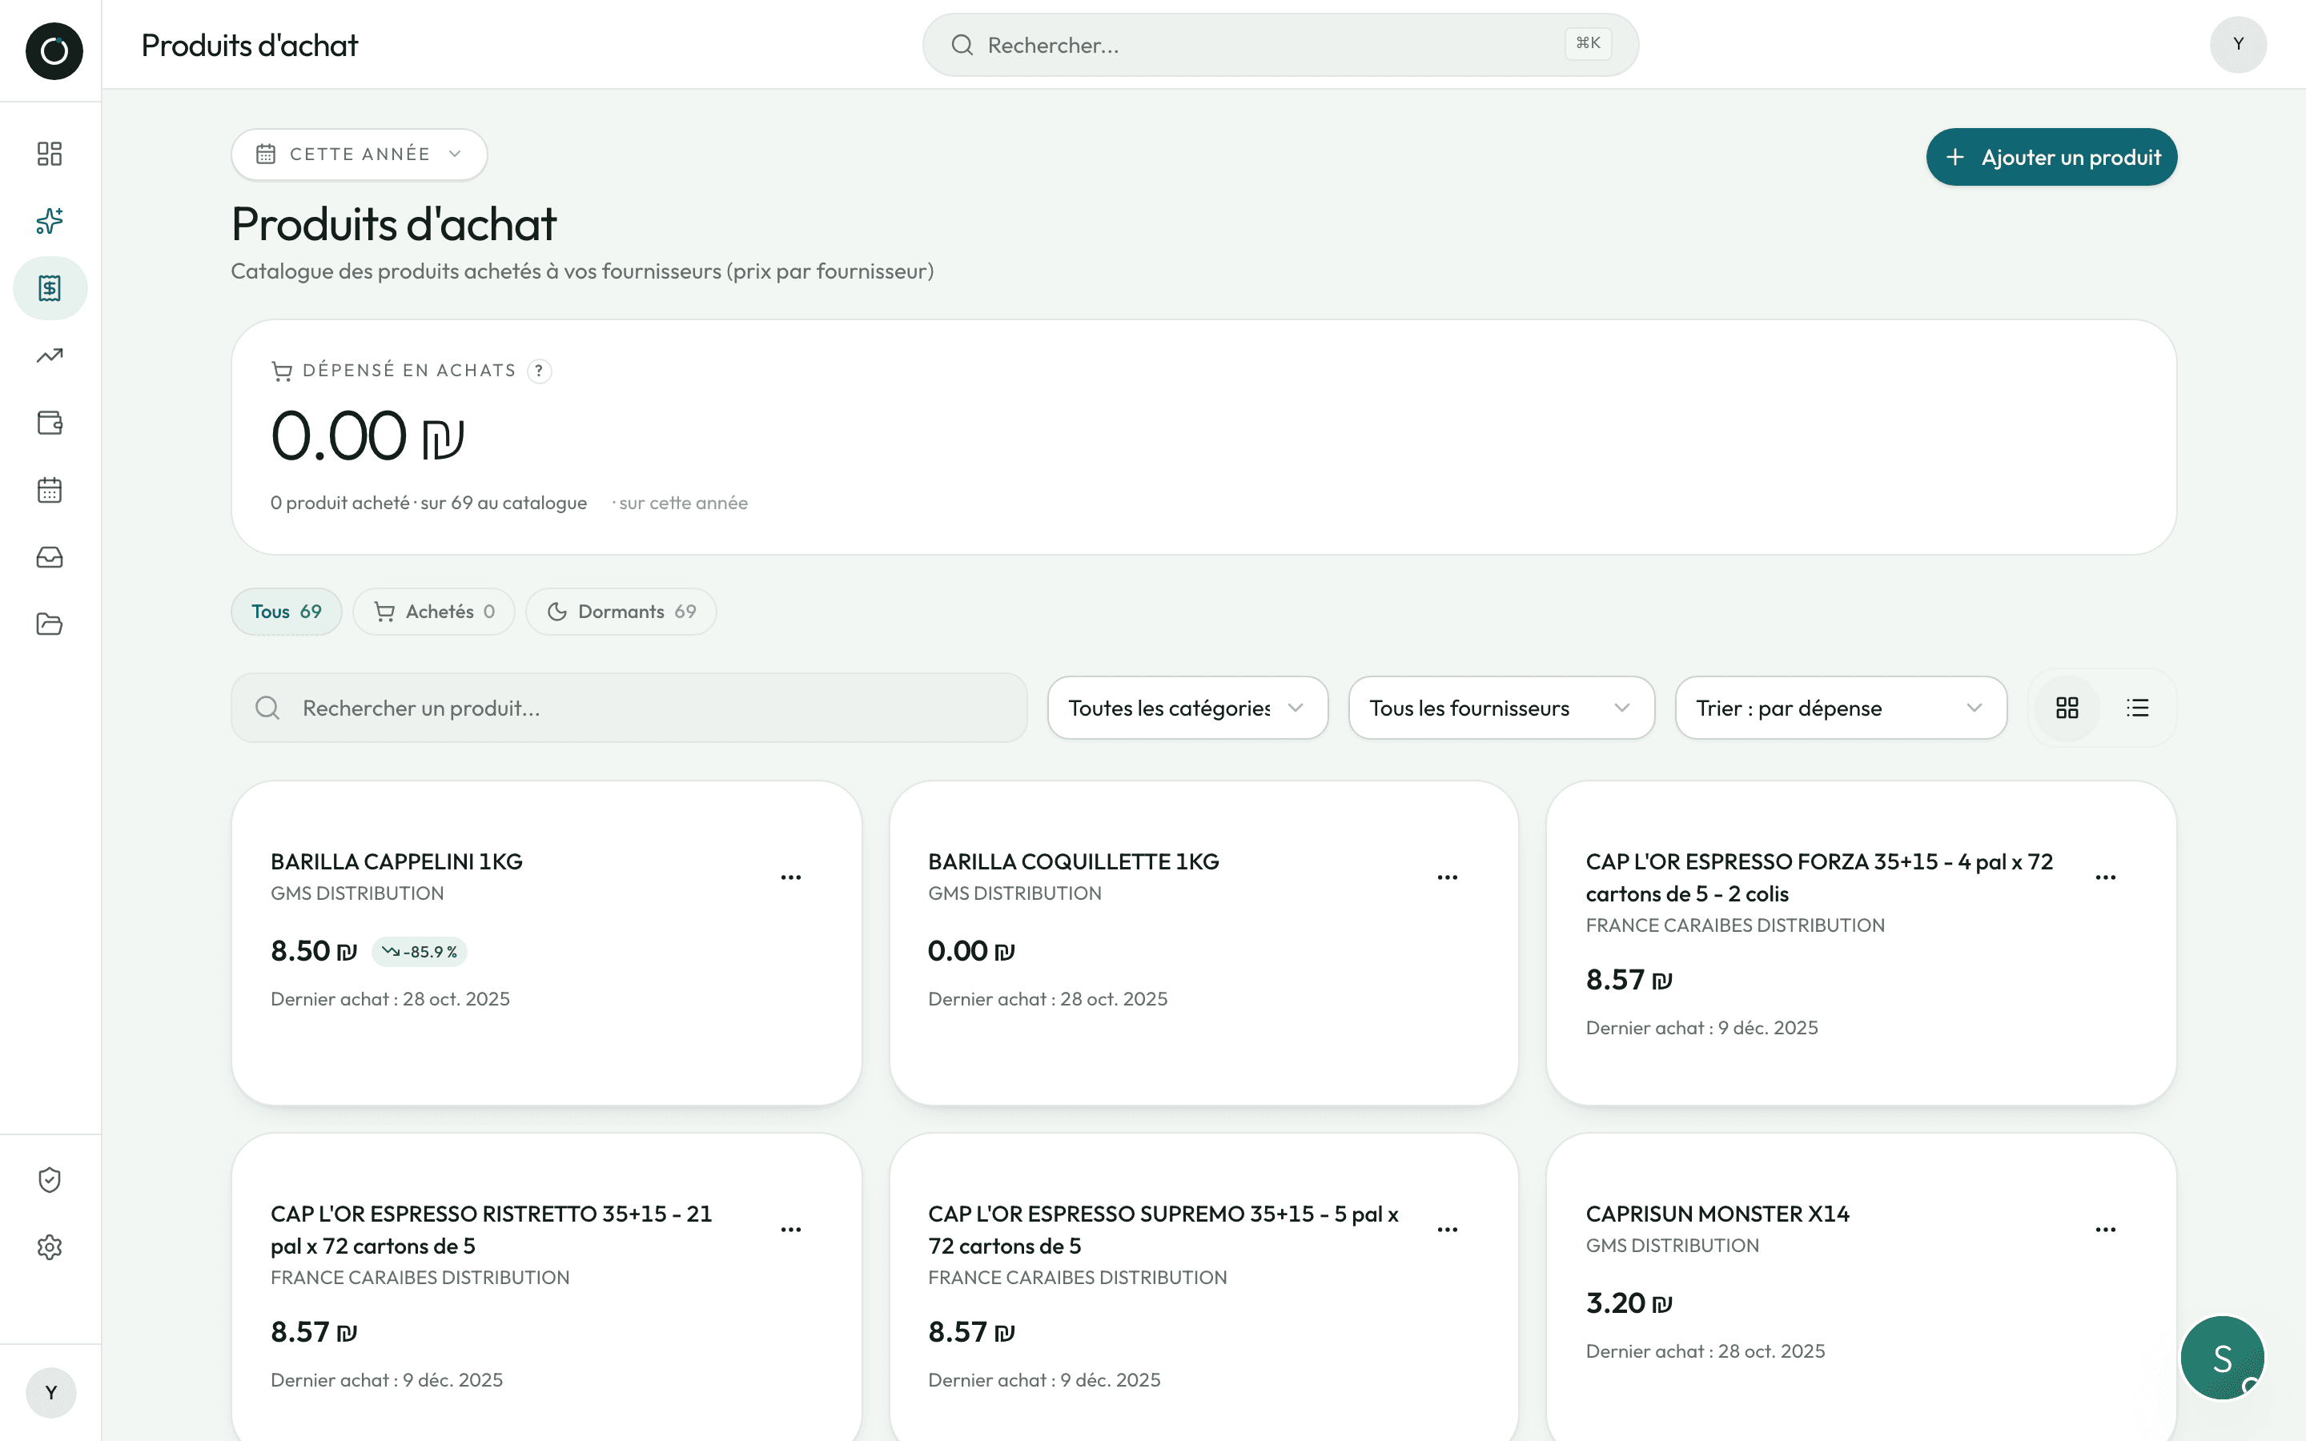Open the inbox tray sidebar icon
The height and width of the screenshot is (1441, 2306).
50,556
